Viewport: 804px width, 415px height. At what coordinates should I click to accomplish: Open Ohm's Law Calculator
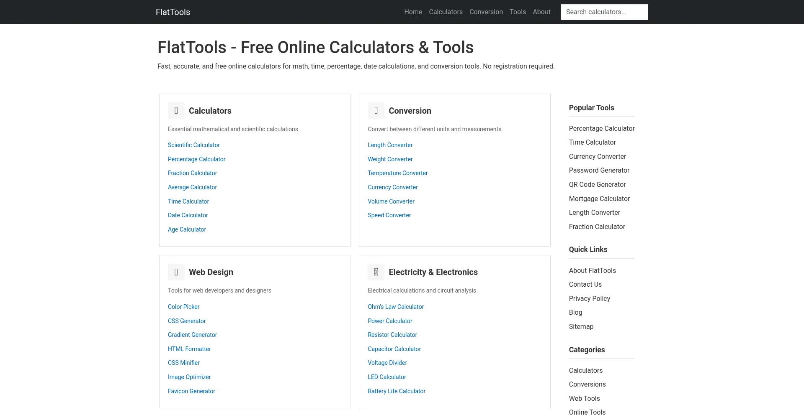point(396,307)
